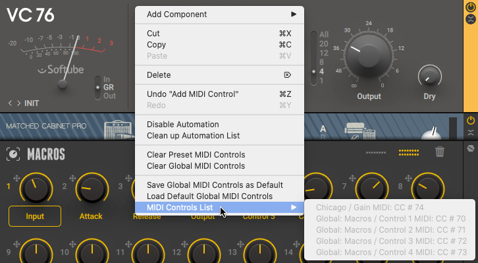Choose Load Default Global MIDI Controls
This screenshot has height=263, width=478.
(x=219, y=196)
